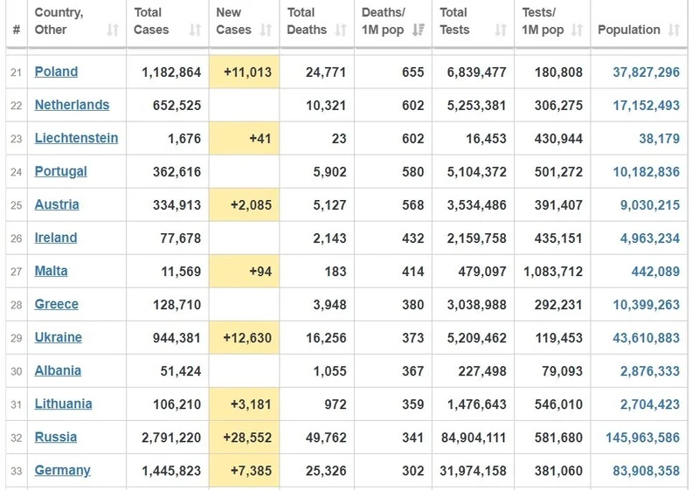Select Austria new cases +2,085 cell

pyautogui.click(x=245, y=204)
